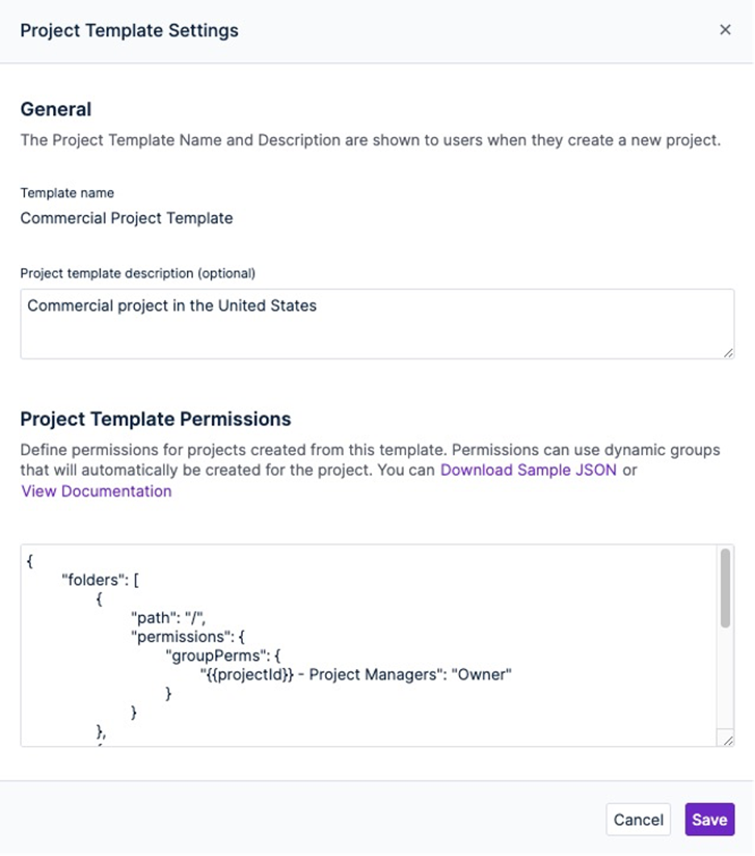Open the Download Sample JSON link

528,470
